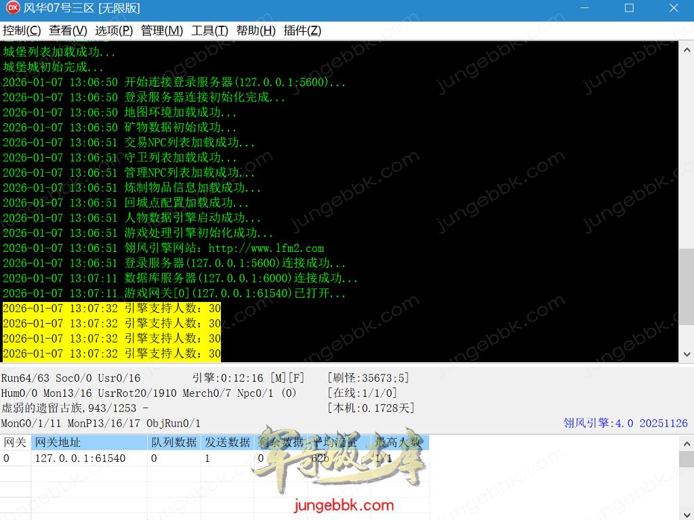Expand the 选项(P) menu

(x=114, y=30)
